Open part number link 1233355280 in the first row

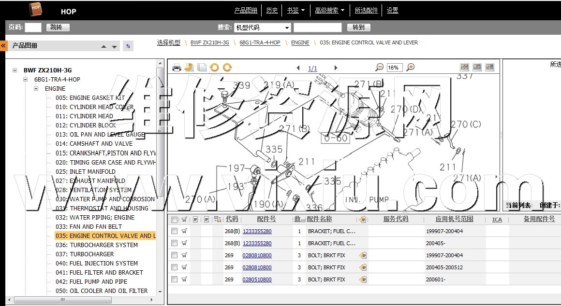click(257, 231)
